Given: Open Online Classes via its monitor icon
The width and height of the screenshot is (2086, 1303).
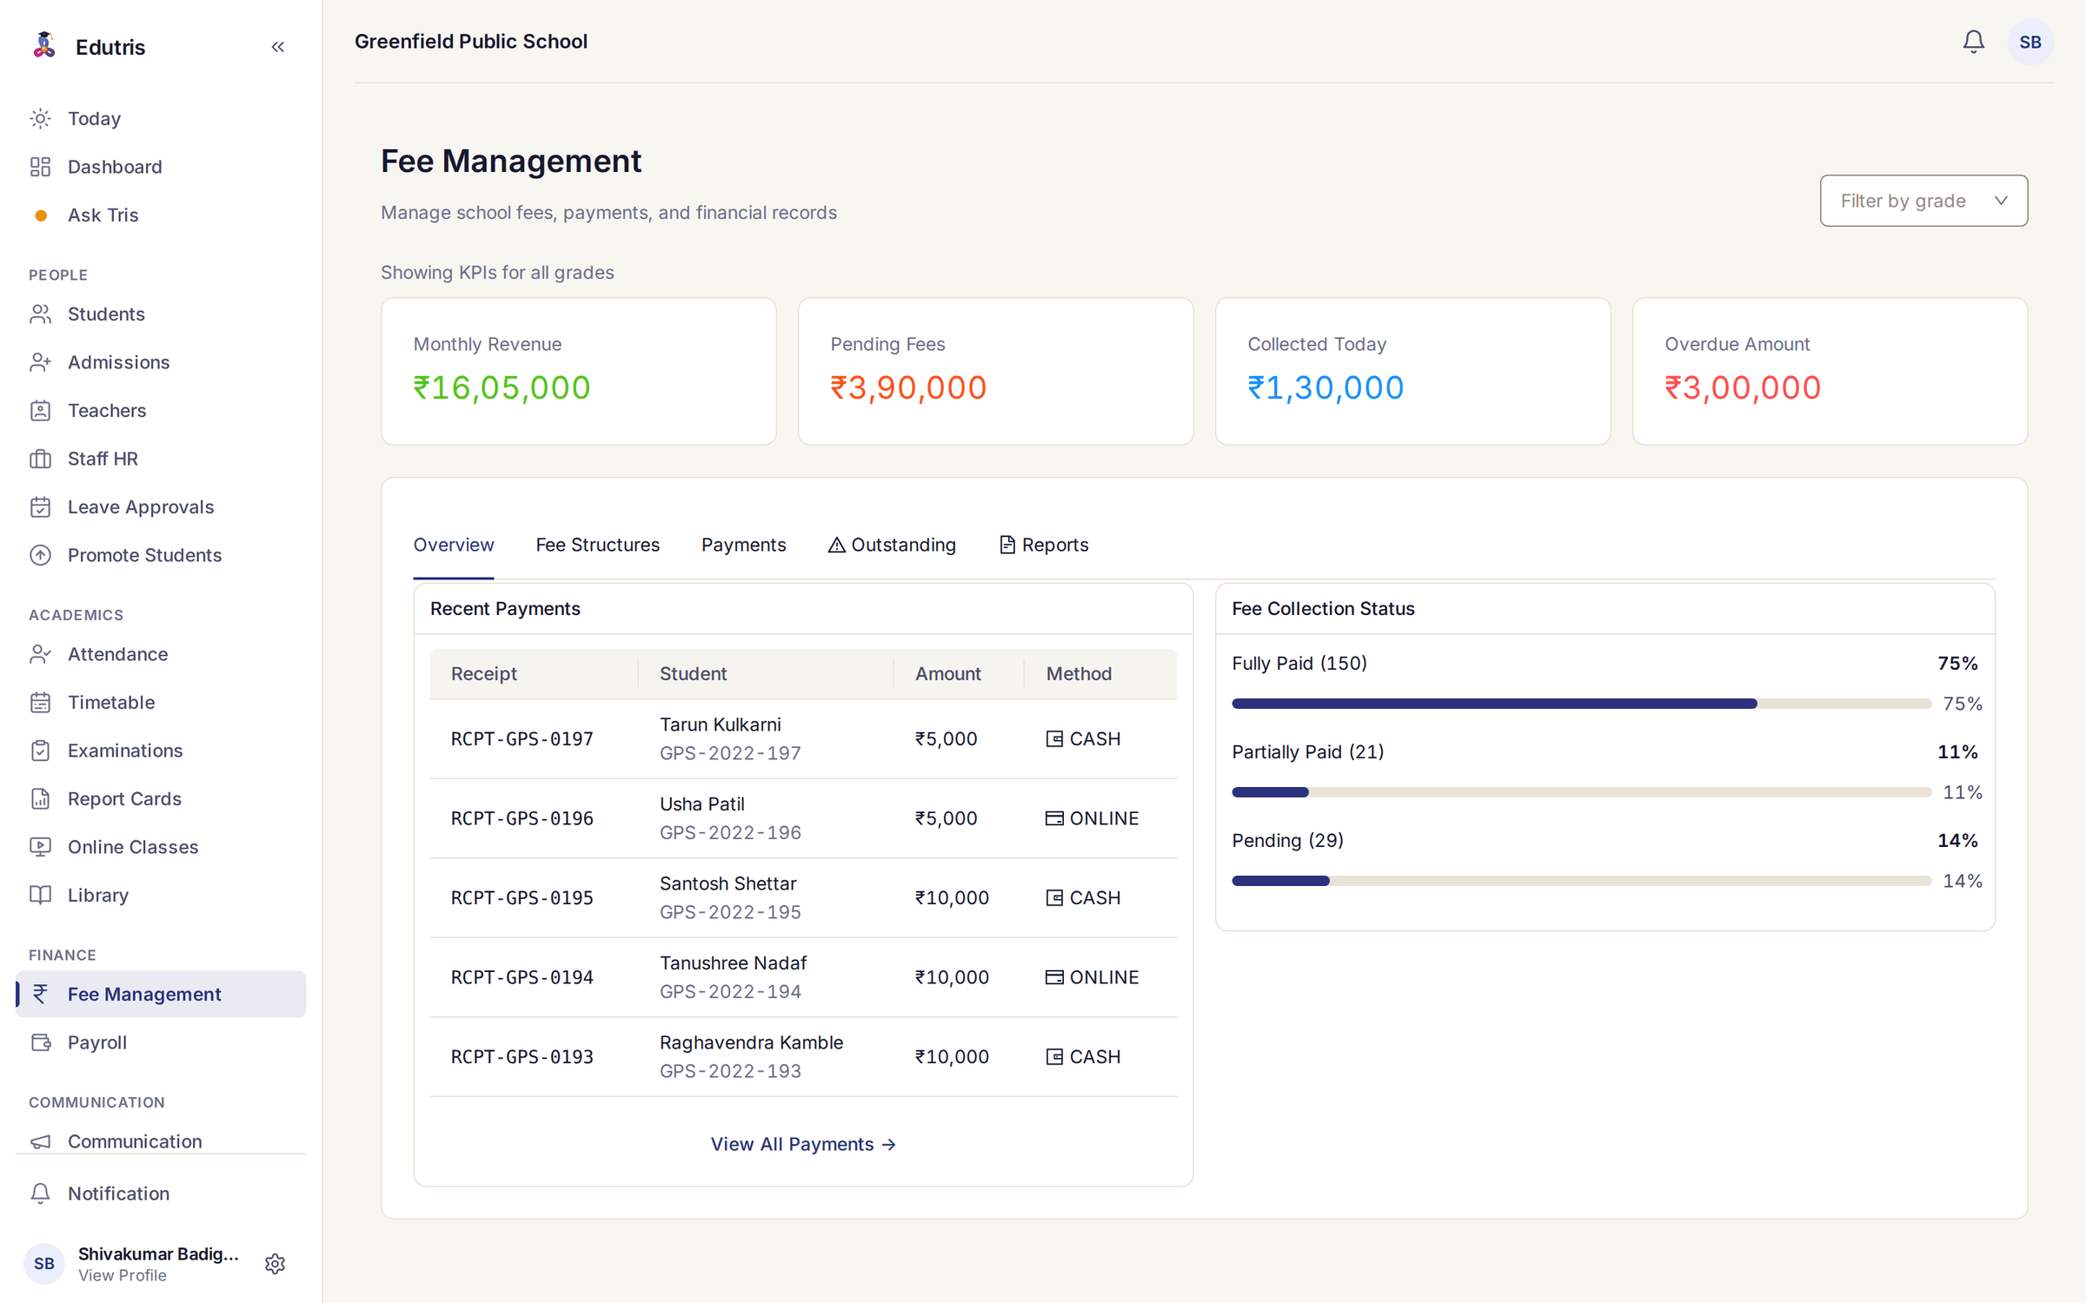Looking at the screenshot, I should tap(41, 847).
